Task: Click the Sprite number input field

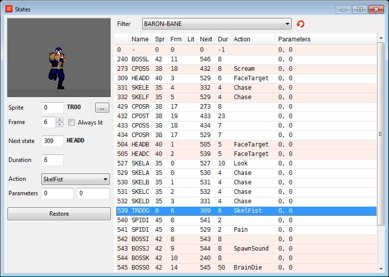Action: tap(52, 108)
